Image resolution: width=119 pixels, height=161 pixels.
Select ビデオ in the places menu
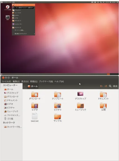(23, 18)
